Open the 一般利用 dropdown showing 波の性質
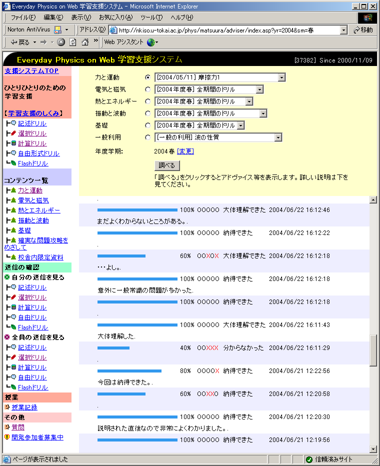The image size is (380, 466). tap(218, 137)
